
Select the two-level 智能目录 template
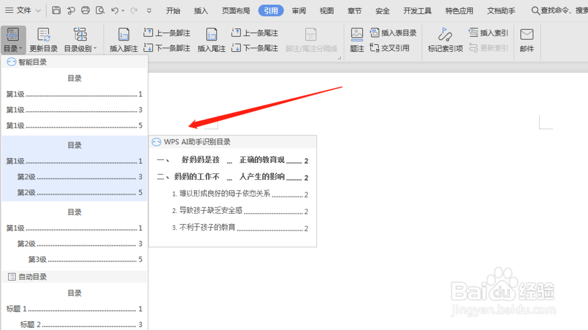tap(74, 169)
